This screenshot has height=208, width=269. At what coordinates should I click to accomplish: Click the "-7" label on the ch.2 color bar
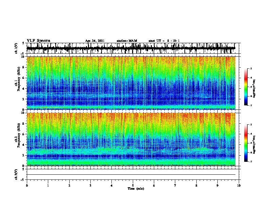251,162
